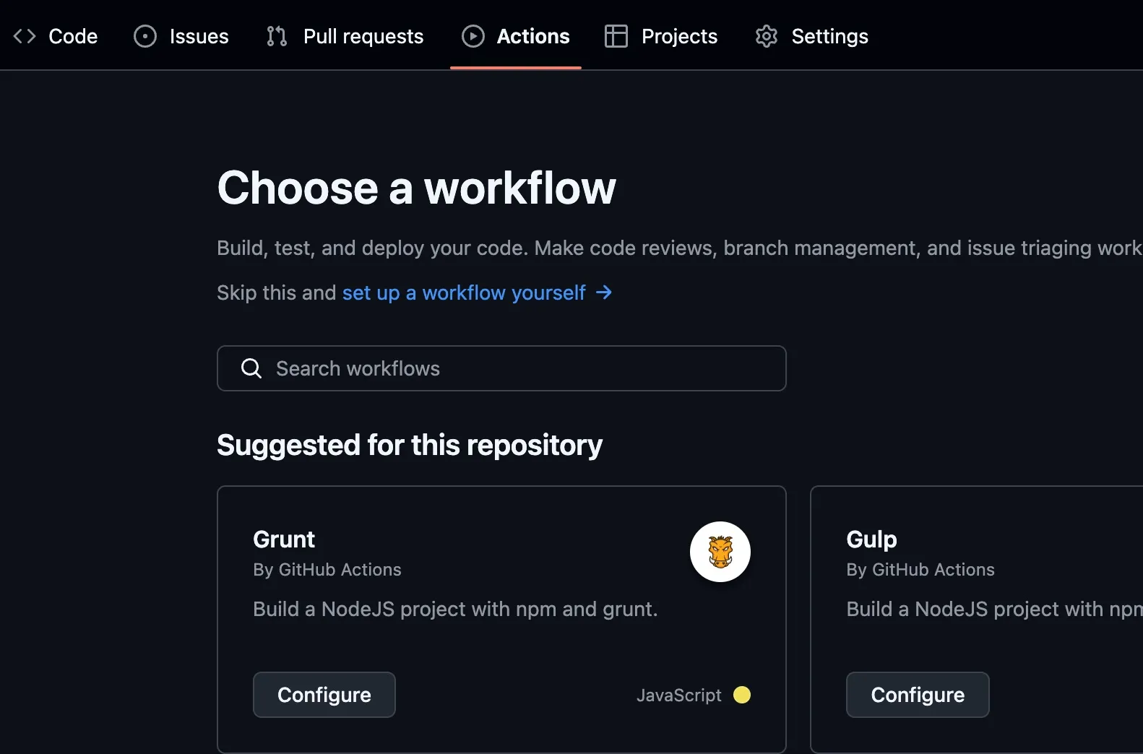The width and height of the screenshot is (1143, 754).
Task: Click 'By GitHub Actions' under Grunt
Action: click(327, 570)
